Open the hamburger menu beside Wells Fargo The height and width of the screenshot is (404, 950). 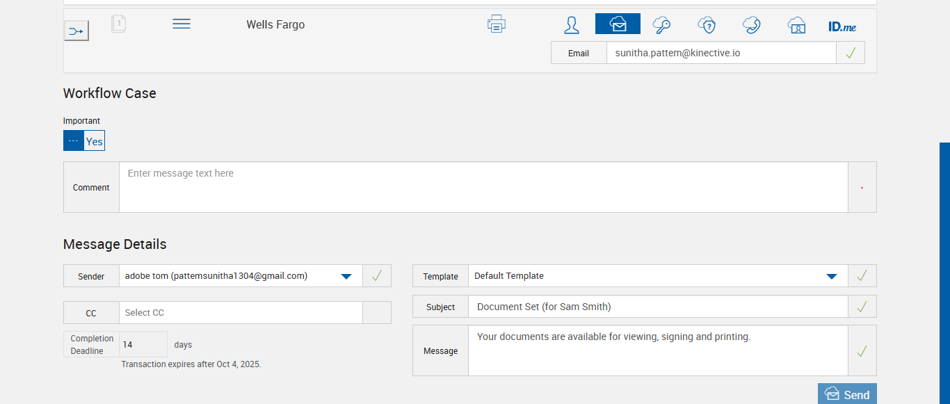tap(182, 24)
